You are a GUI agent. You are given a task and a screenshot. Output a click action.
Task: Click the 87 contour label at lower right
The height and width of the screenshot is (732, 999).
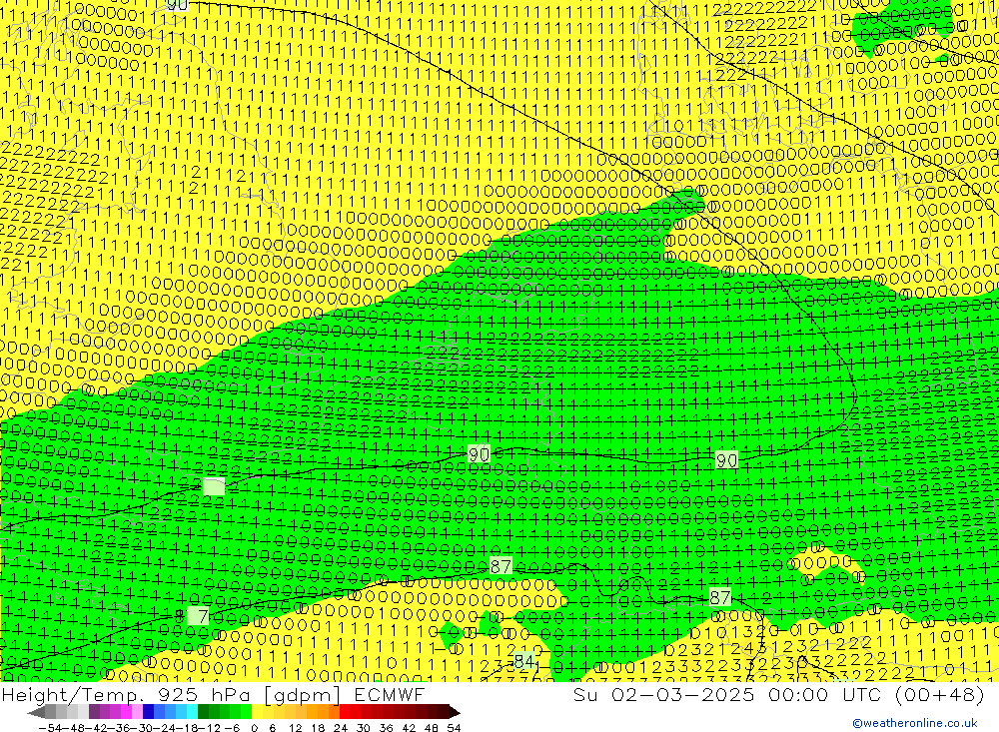[x=720, y=597]
